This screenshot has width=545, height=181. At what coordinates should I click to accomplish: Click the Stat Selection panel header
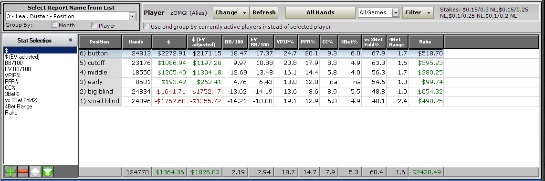tap(40, 41)
